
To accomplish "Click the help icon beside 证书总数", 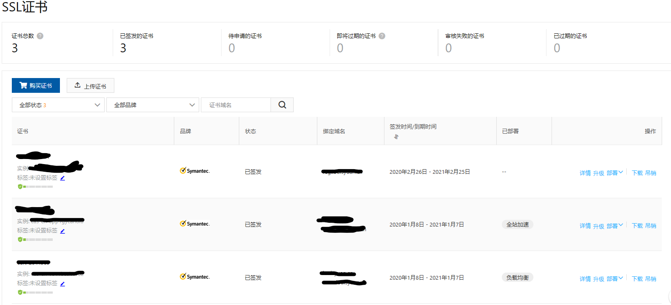I will pos(40,36).
